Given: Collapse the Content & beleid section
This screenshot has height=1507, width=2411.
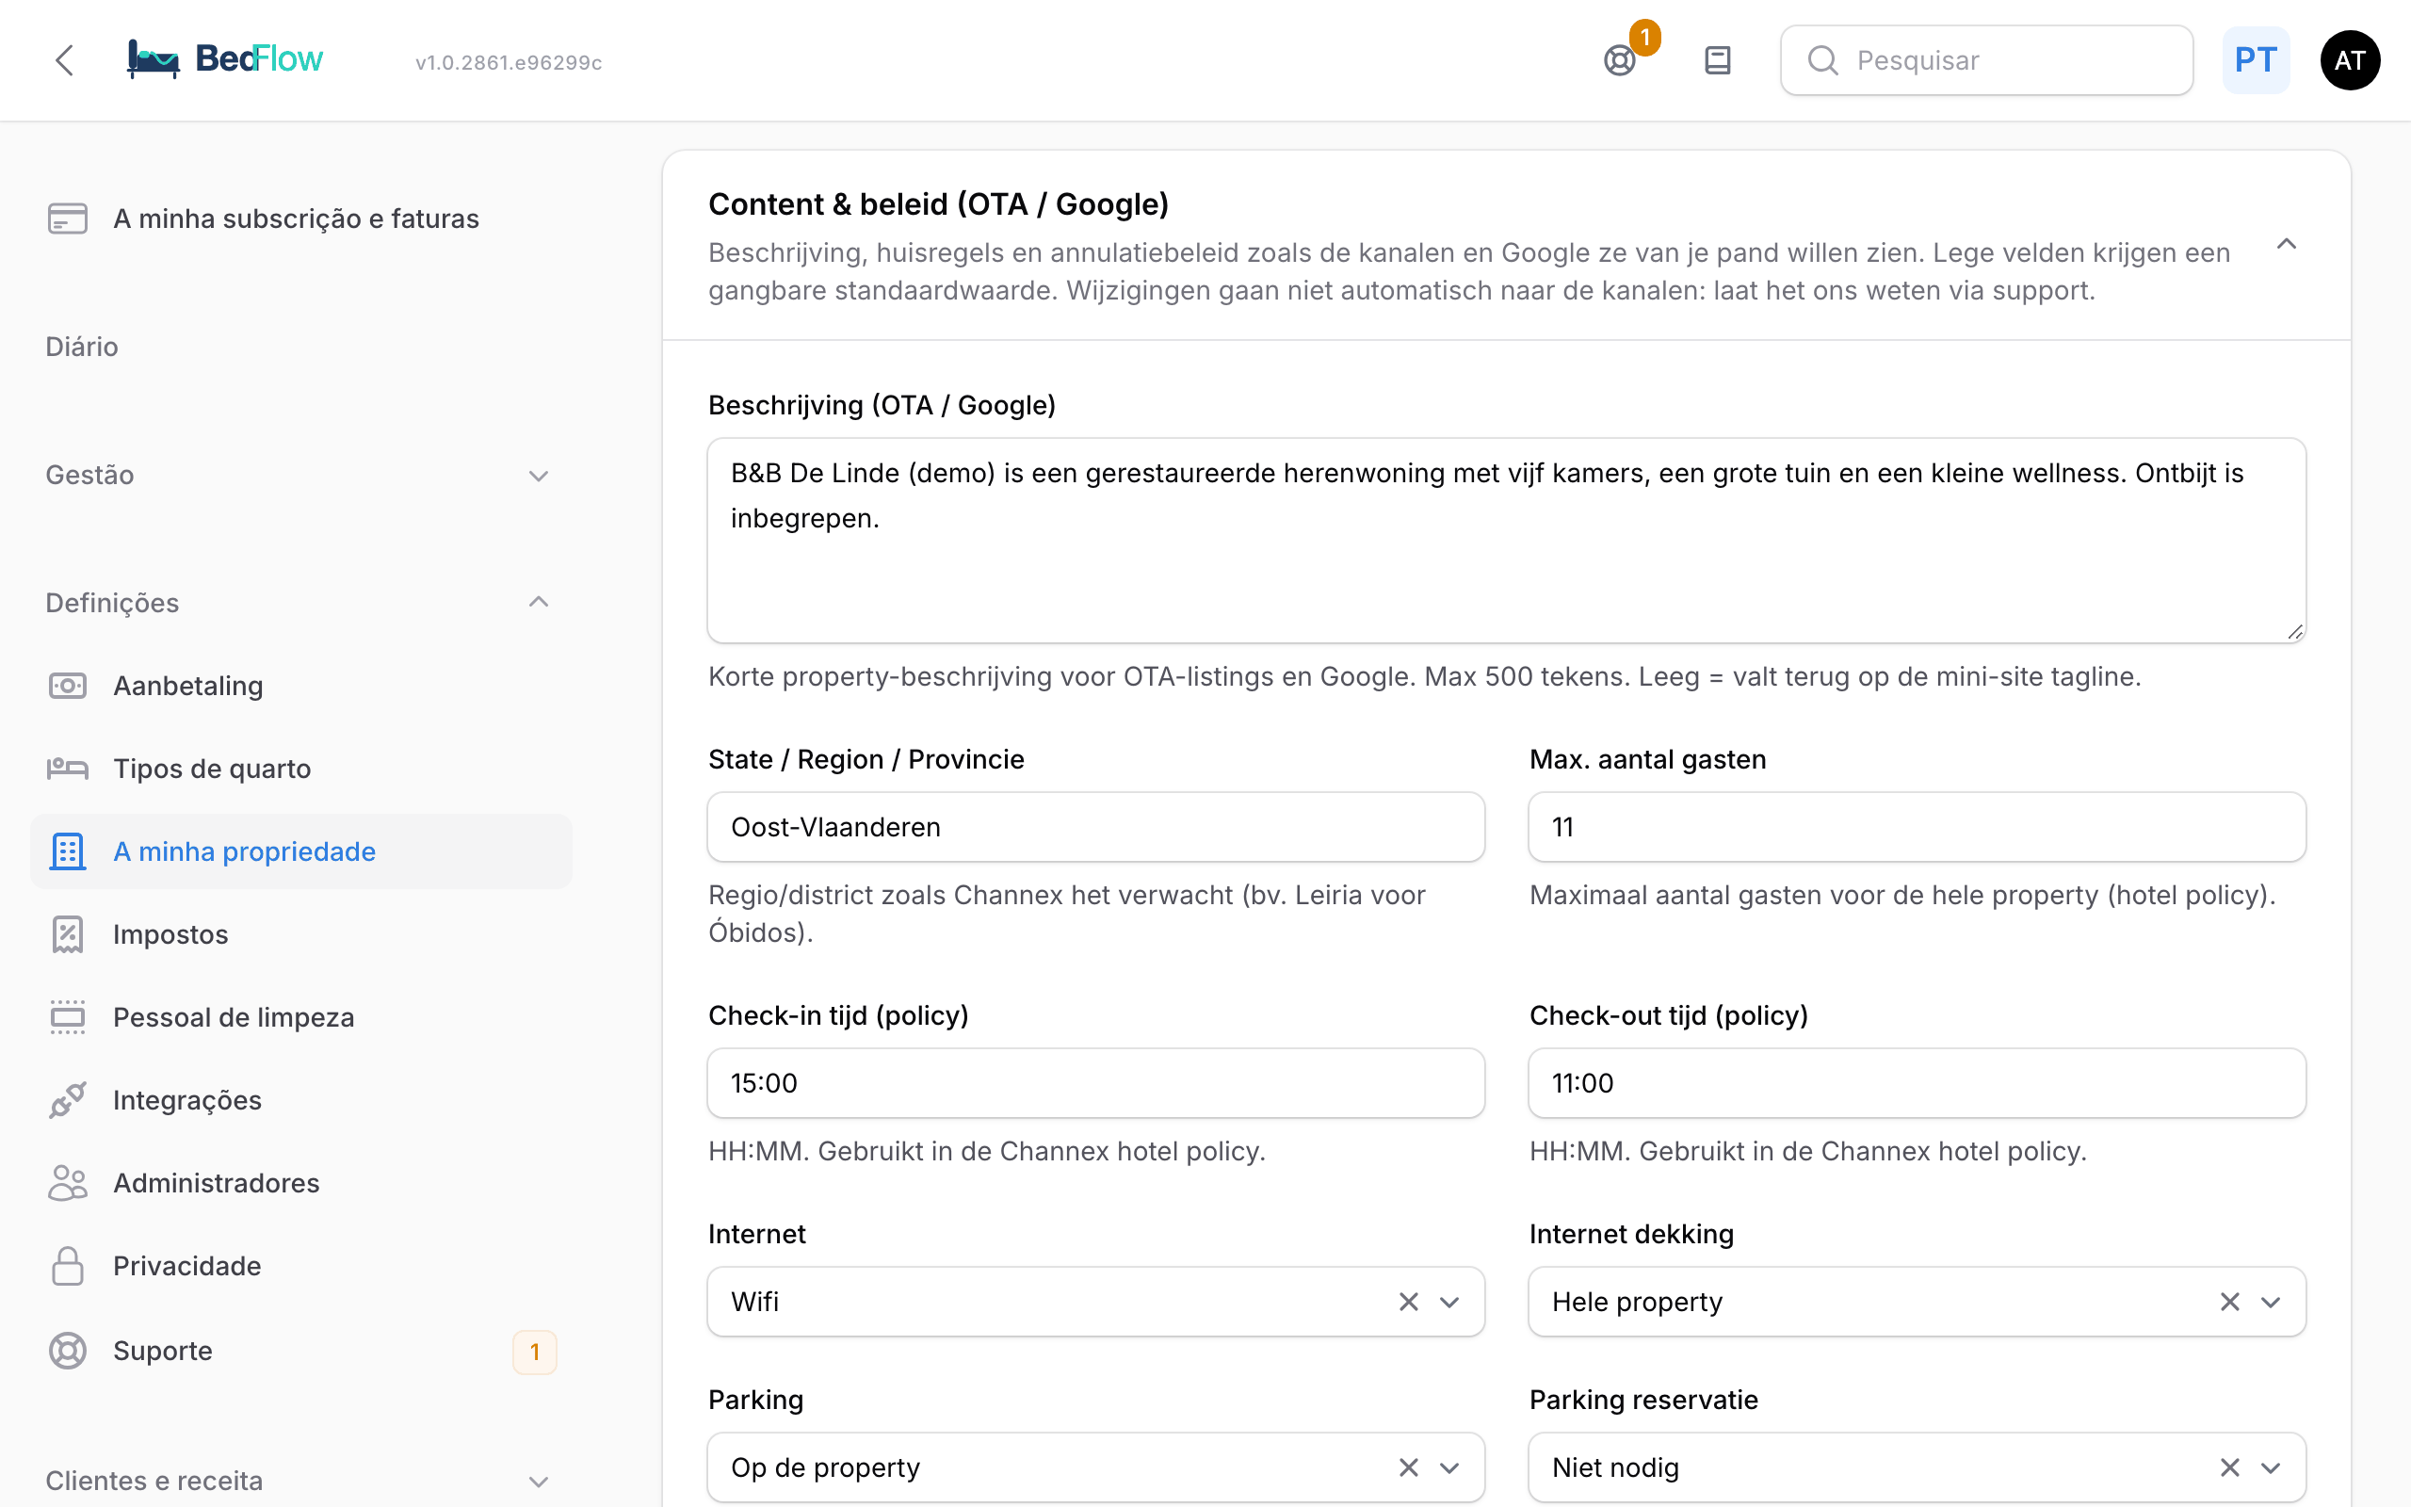Looking at the screenshot, I should (x=2287, y=244).
